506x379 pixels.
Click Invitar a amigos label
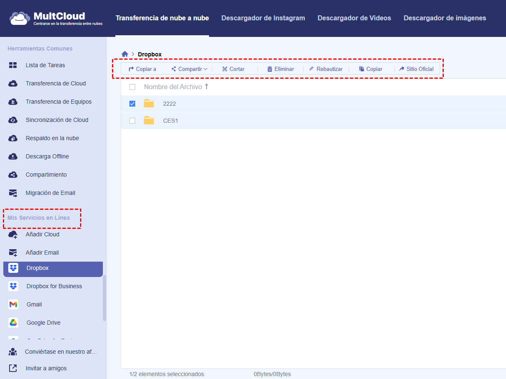pyautogui.click(x=46, y=368)
